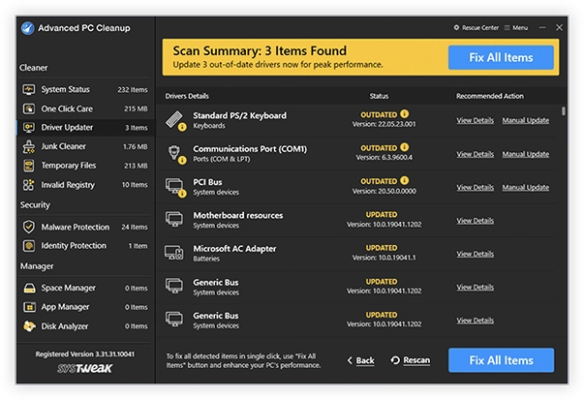Click Rescan to scan drivers again
Screen dimensions: 584x400
[410, 360]
